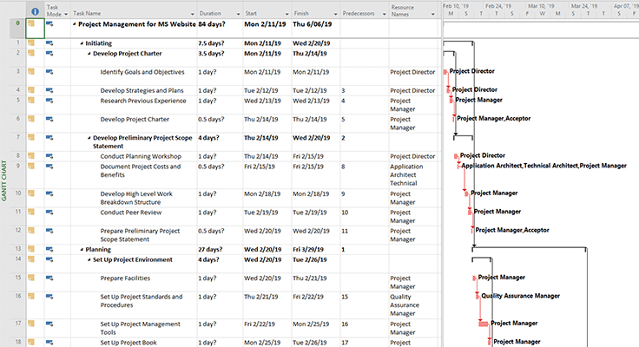Open the Resource Names column filter dropdown

pyautogui.click(x=432, y=14)
